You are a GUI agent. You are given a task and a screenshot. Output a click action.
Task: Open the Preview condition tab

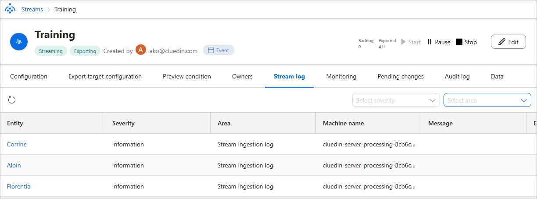click(x=187, y=76)
